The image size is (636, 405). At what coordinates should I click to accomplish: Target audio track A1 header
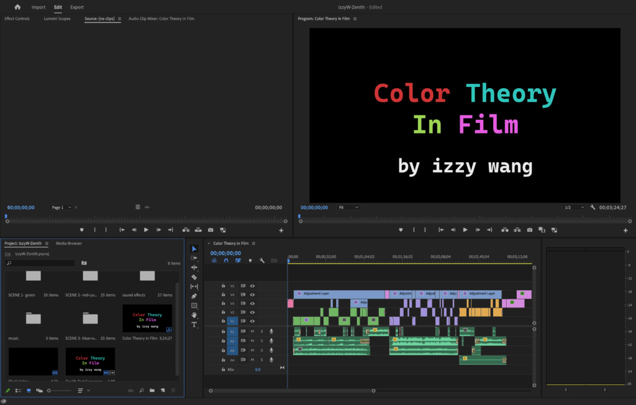tap(232, 331)
